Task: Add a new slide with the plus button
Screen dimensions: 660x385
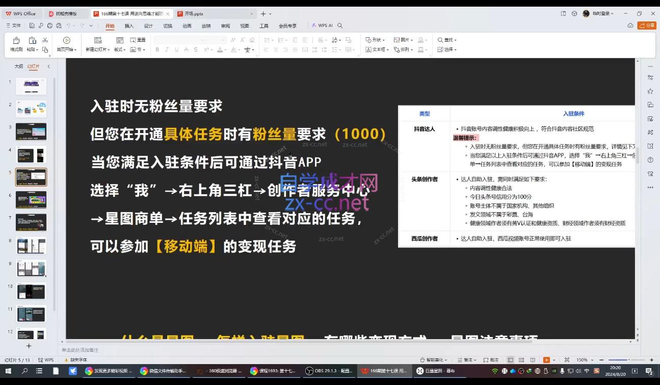Action: click(x=29, y=346)
